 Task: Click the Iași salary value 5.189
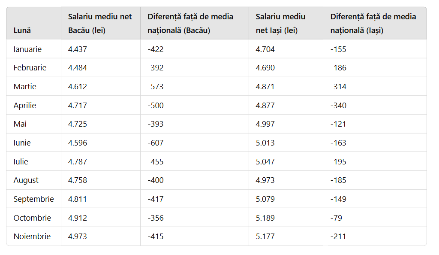coord(265,218)
